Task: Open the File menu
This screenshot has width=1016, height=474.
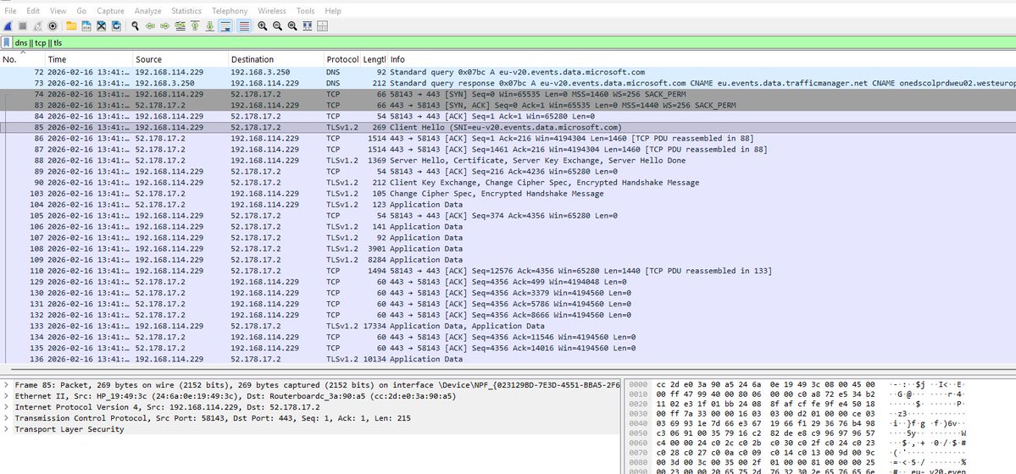Action: click(10, 11)
